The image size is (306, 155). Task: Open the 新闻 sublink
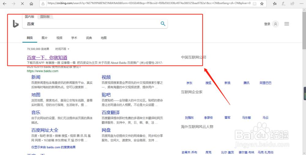coord(36,77)
